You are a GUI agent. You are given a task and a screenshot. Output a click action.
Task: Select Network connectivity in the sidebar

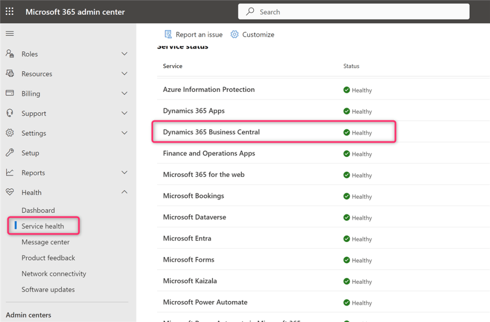pyautogui.click(x=54, y=274)
